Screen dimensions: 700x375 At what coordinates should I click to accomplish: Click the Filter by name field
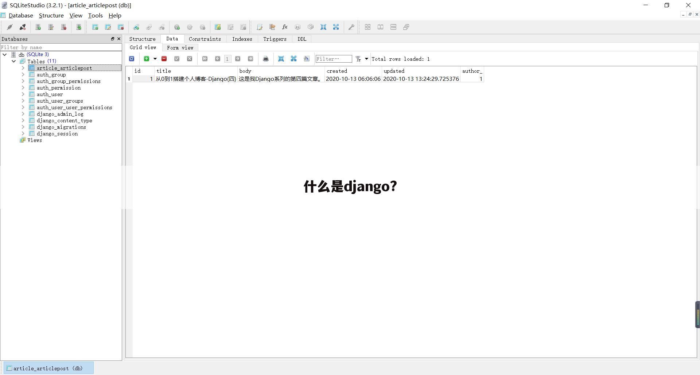(61, 47)
